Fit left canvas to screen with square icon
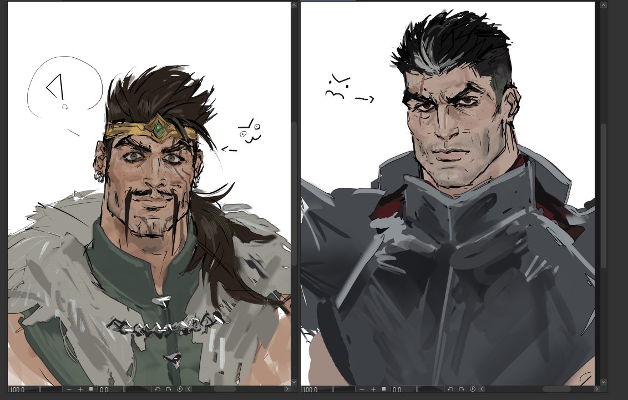 pyautogui.click(x=91, y=389)
